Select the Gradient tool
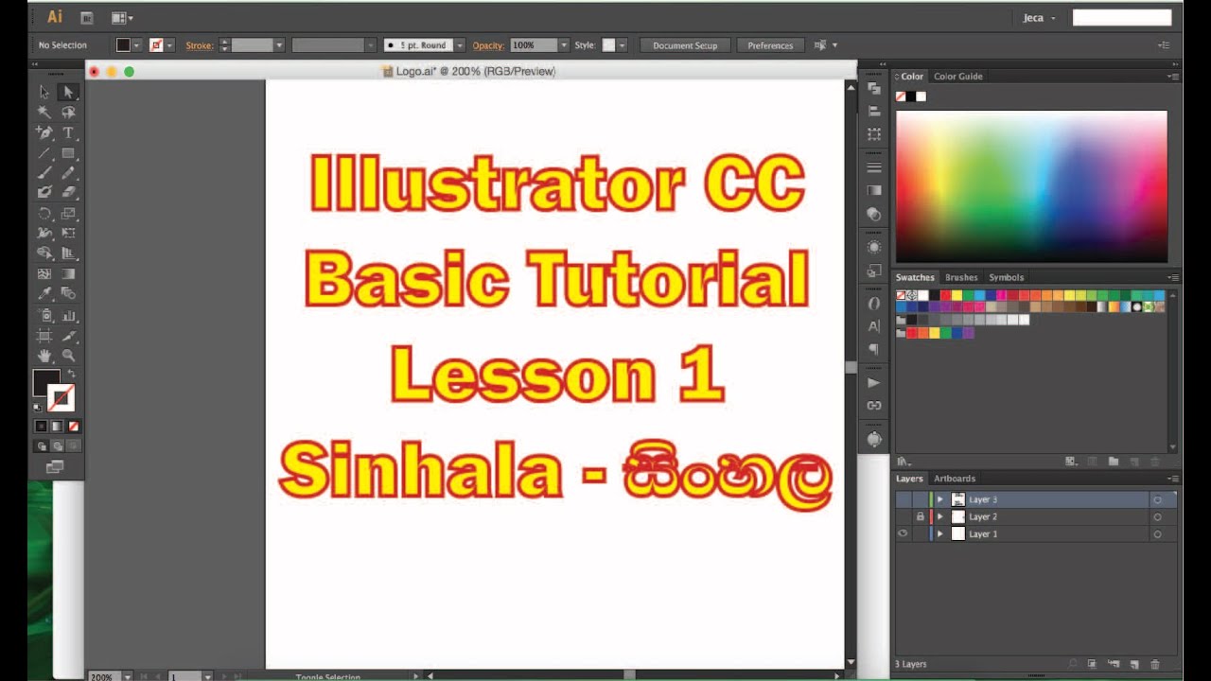Viewport: 1211px width, 681px height. [68, 274]
